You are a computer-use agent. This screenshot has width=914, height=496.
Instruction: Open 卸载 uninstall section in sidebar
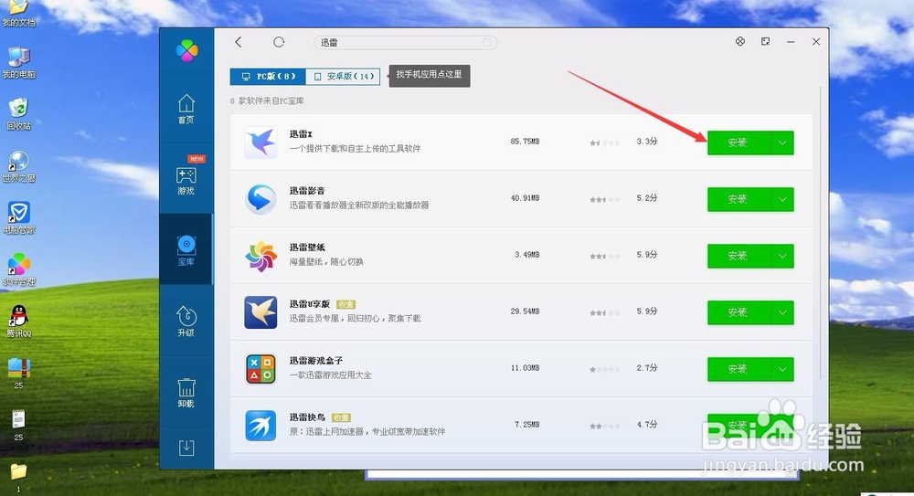click(186, 392)
